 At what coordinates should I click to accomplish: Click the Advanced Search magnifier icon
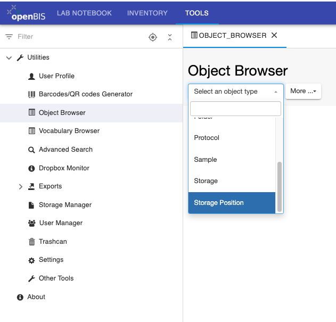click(31, 150)
